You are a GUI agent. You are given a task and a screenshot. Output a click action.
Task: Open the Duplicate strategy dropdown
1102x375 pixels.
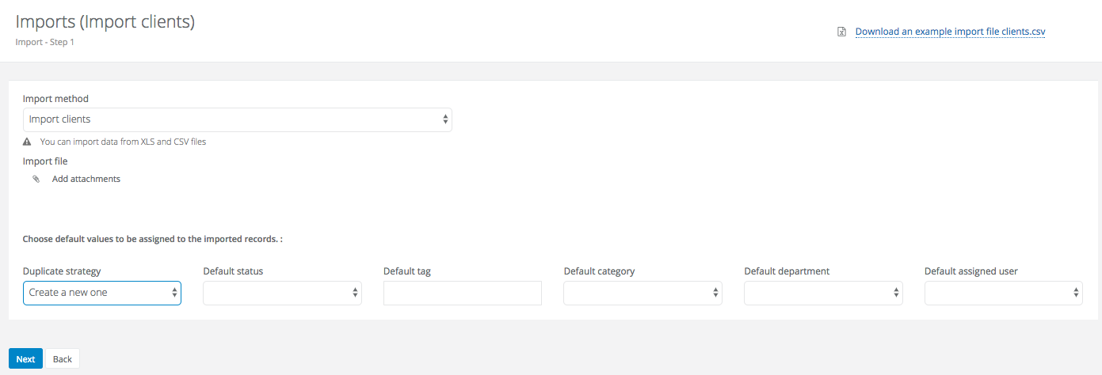[102, 293]
